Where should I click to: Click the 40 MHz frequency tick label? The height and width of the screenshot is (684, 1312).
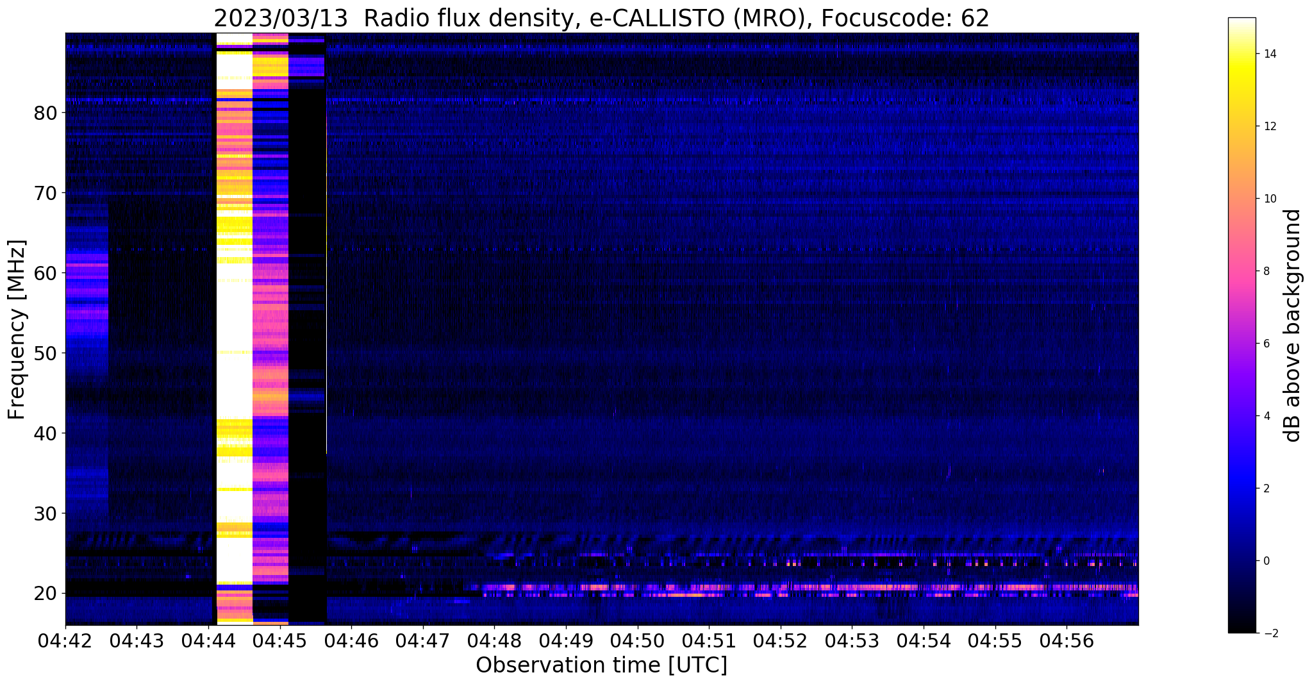(x=46, y=433)
